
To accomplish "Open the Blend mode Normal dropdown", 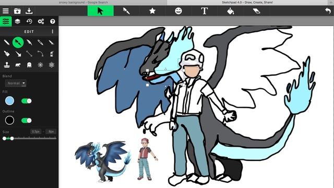I will pyautogui.click(x=16, y=83).
